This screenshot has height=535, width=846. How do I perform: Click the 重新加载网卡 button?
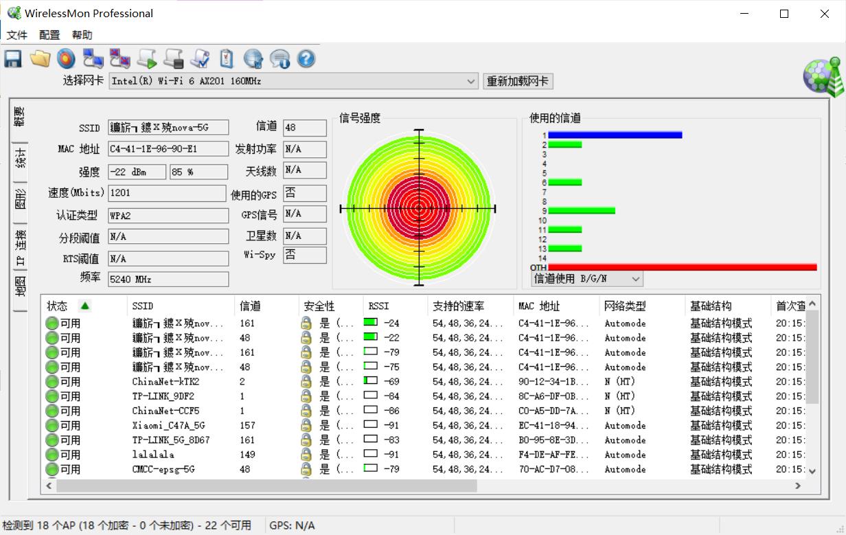518,81
